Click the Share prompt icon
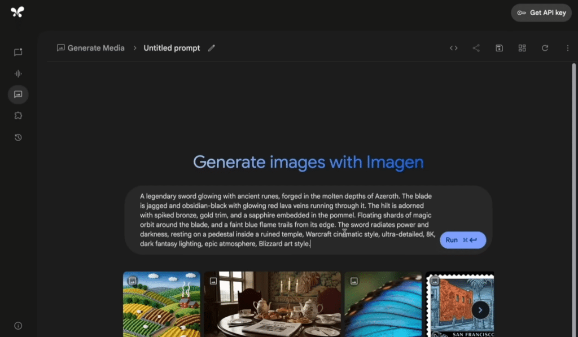 (x=476, y=48)
